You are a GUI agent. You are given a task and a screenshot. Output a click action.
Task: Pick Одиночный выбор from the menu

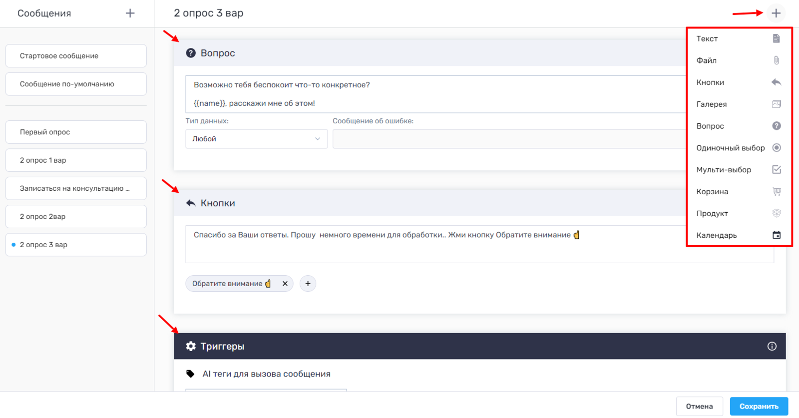(737, 148)
